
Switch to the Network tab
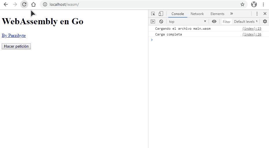coord(197,14)
